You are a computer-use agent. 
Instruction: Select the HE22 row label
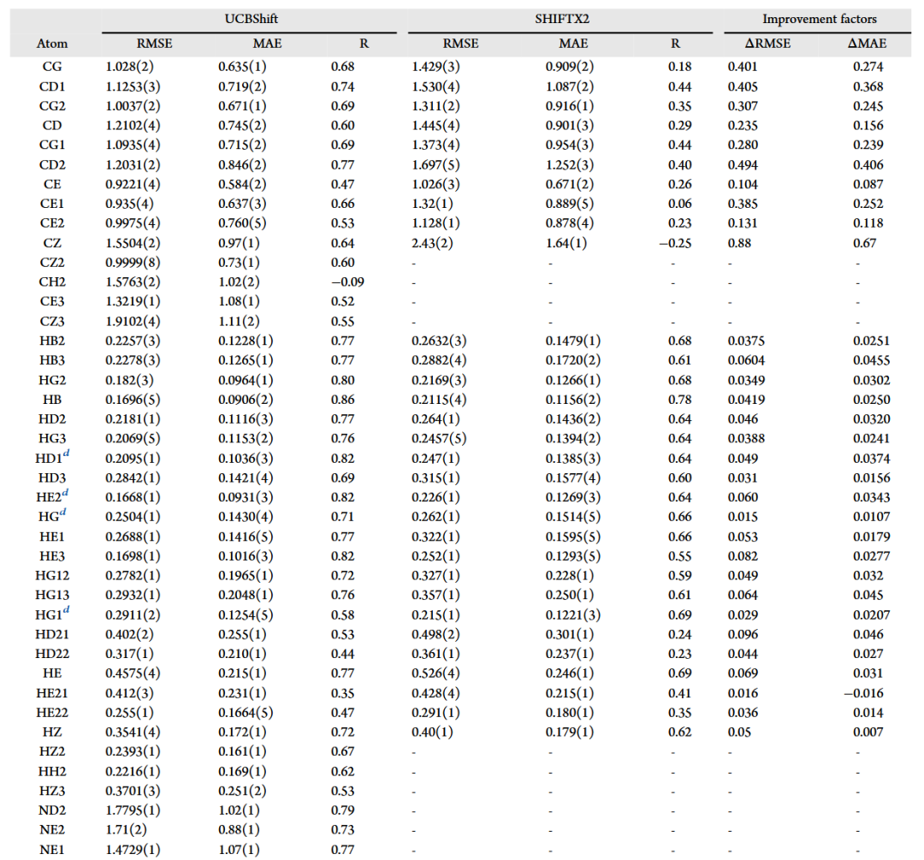click(x=52, y=713)
